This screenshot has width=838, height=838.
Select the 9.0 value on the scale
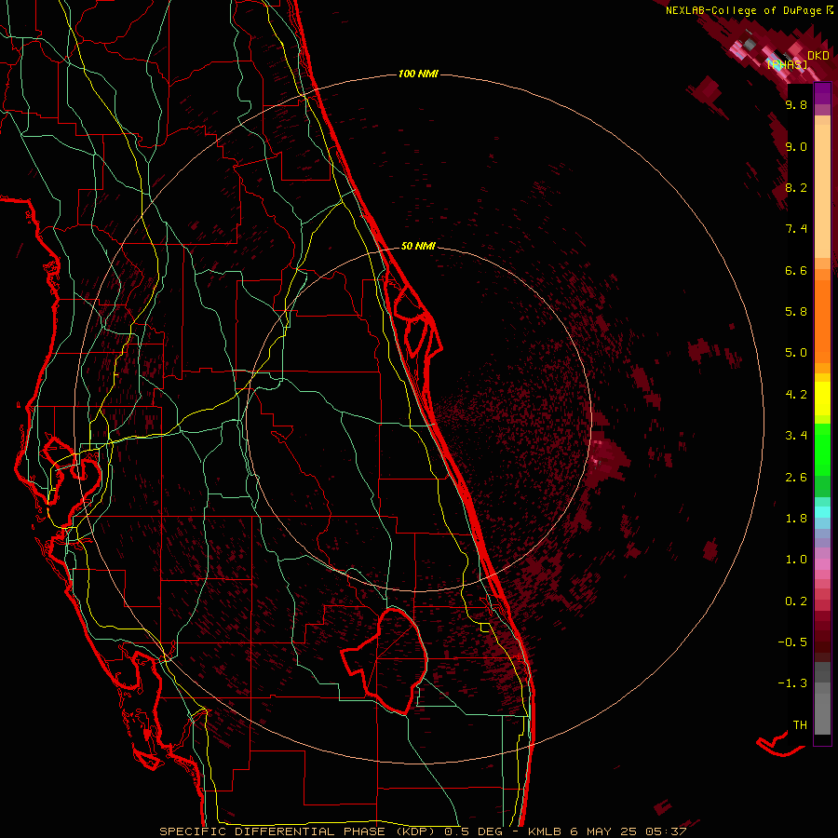click(796, 146)
